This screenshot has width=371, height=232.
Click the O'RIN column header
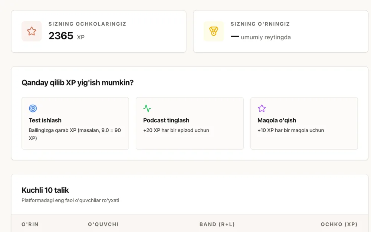[30, 224]
